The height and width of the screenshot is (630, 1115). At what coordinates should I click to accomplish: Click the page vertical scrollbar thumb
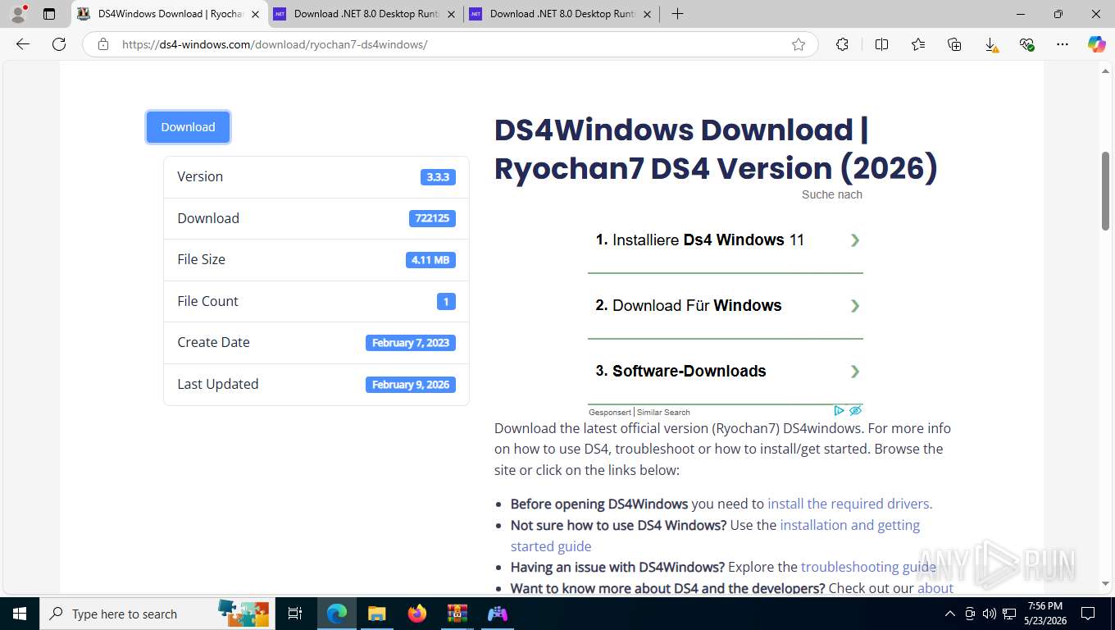(x=1105, y=190)
